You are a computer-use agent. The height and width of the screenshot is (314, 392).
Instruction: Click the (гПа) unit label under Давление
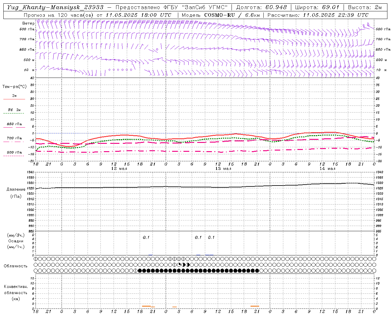click(16, 196)
